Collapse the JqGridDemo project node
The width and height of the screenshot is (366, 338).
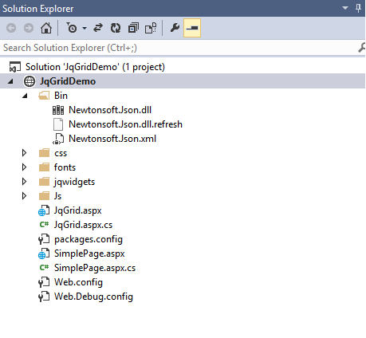(10, 81)
